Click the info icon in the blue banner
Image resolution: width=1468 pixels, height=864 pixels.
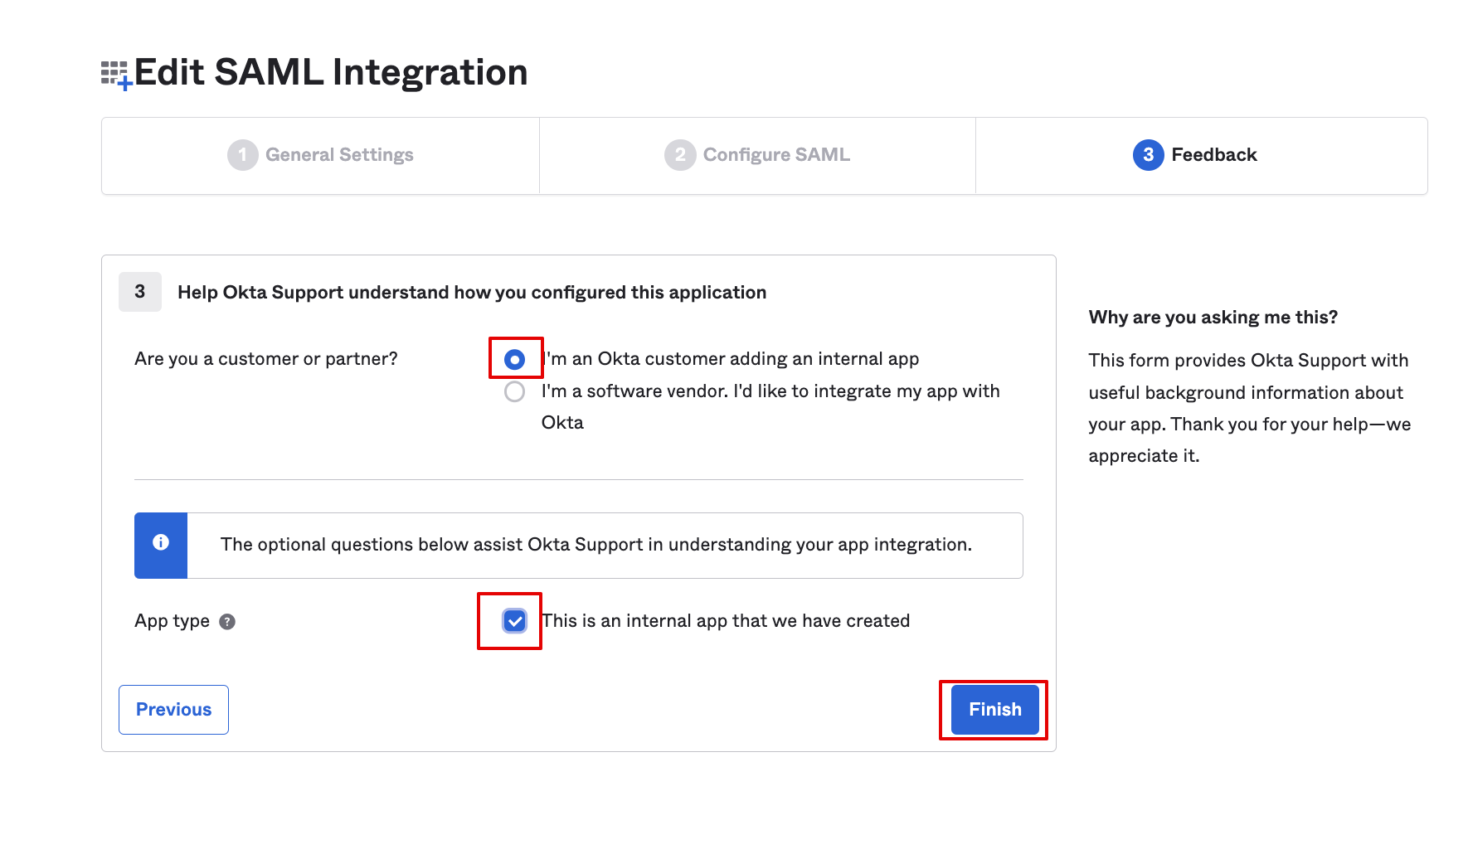(x=161, y=542)
